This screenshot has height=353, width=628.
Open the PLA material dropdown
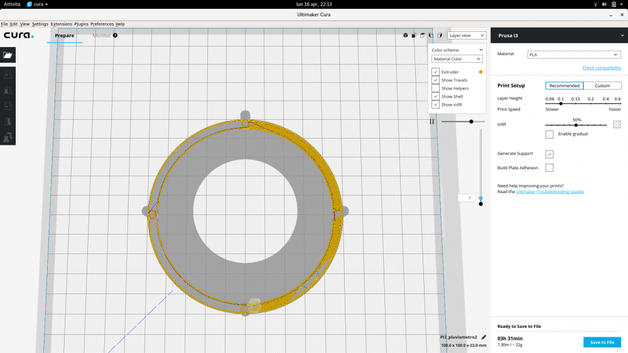573,55
